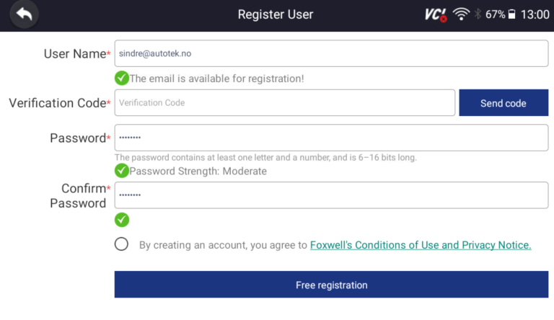
Task: Tap the green check below Confirm Password
Action: pyautogui.click(x=122, y=219)
